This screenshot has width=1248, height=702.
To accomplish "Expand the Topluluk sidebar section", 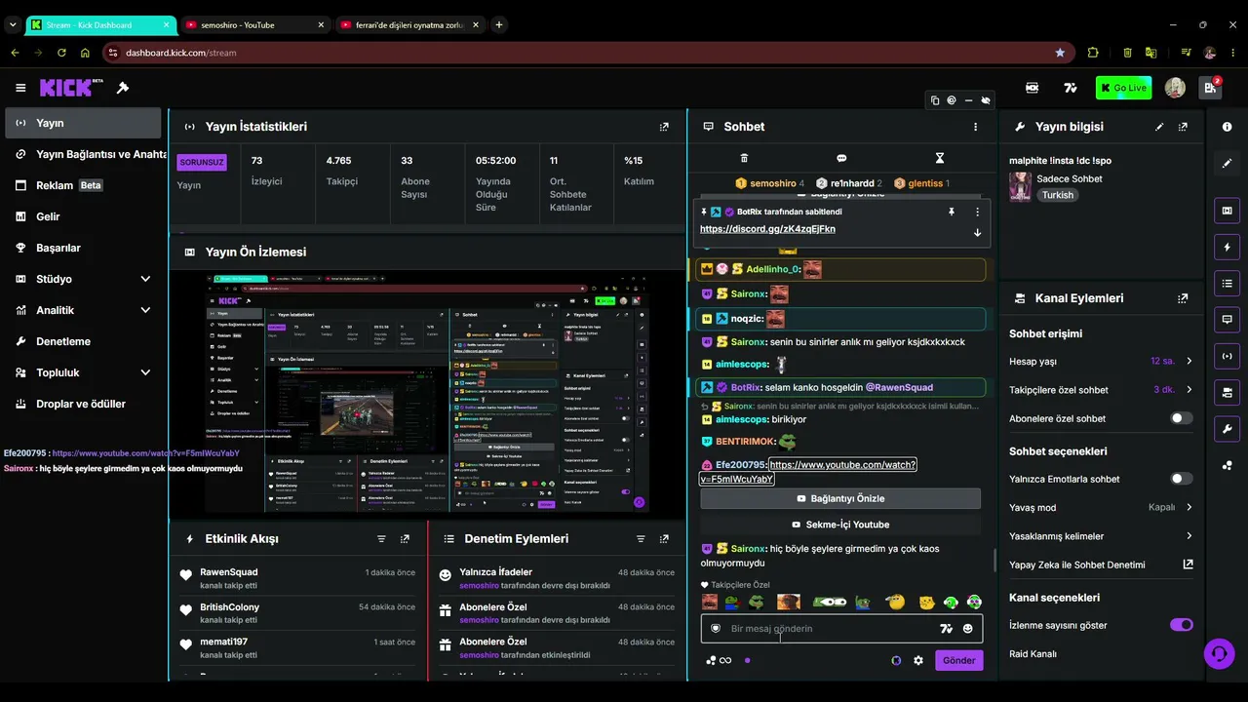I will (x=145, y=372).
